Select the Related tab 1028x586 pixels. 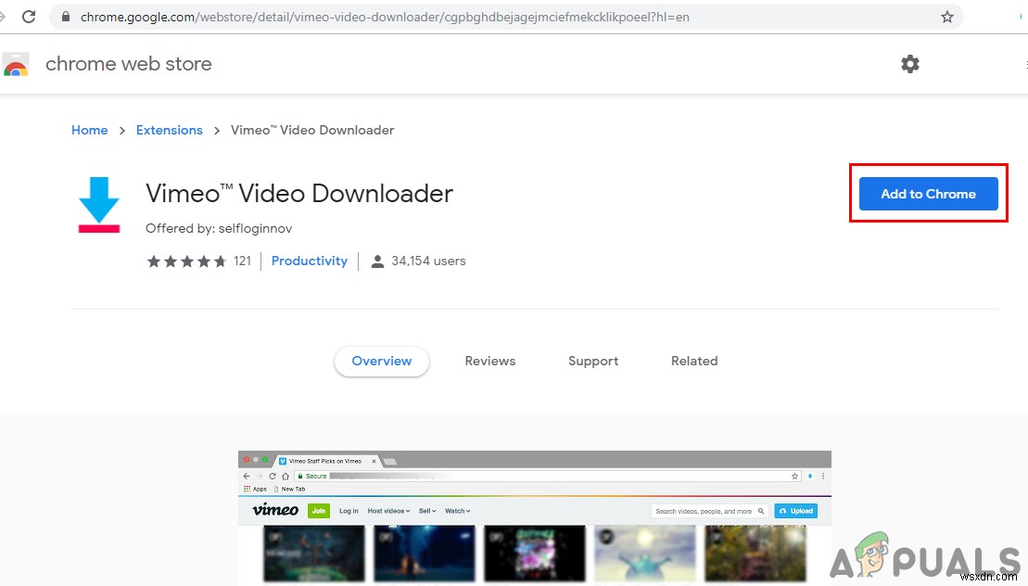[693, 361]
